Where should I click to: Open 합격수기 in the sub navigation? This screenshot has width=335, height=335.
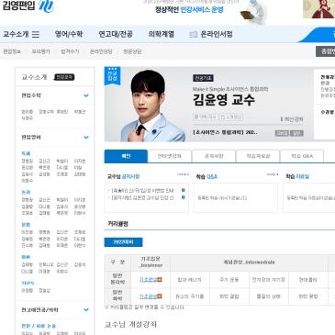click(x=70, y=51)
